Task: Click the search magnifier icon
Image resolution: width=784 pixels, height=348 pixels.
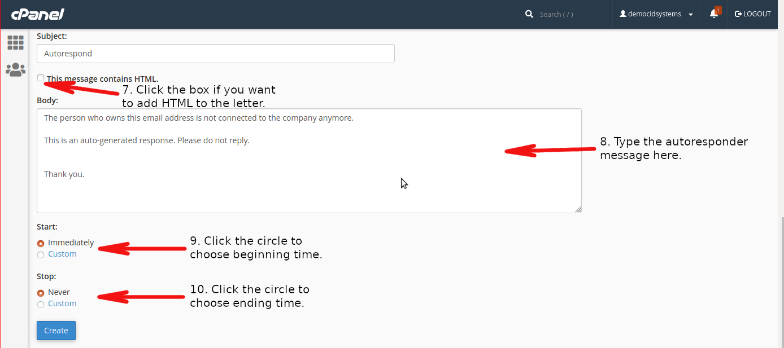Action: pos(529,14)
